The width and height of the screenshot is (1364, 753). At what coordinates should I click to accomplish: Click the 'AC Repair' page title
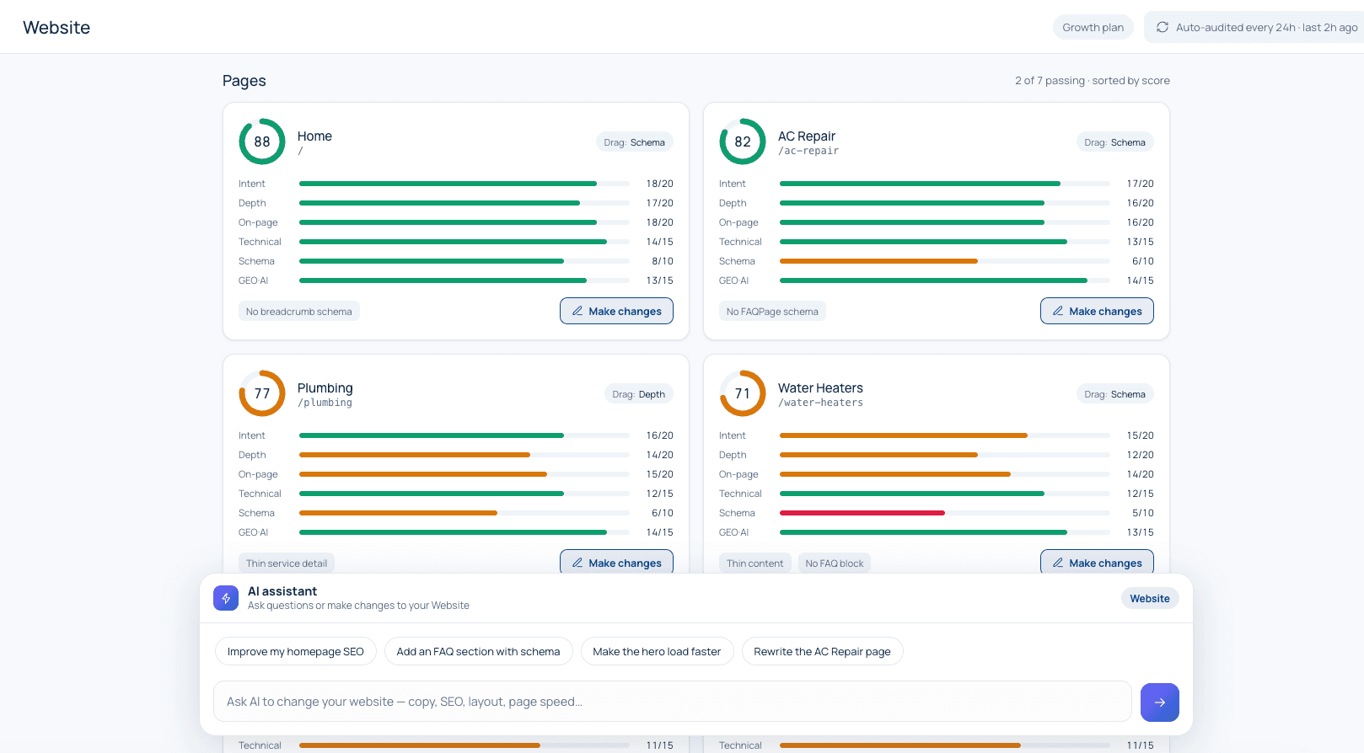click(807, 136)
